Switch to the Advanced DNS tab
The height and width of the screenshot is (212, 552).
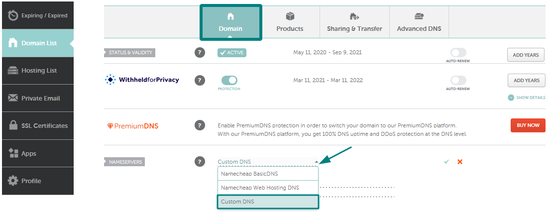pyautogui.click(x=419, y=22)
